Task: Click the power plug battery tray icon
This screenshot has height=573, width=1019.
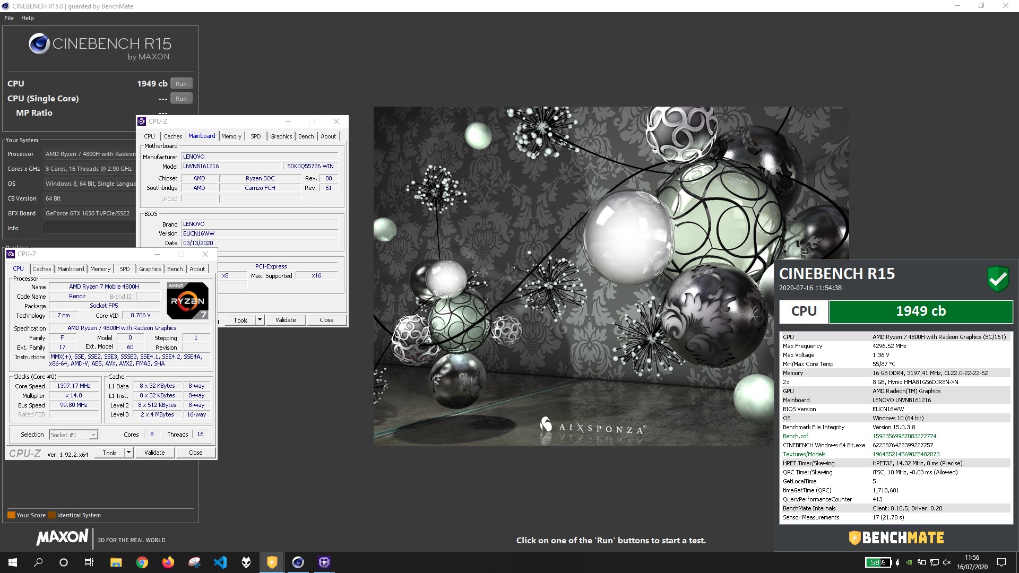Action: coord(922,562)
